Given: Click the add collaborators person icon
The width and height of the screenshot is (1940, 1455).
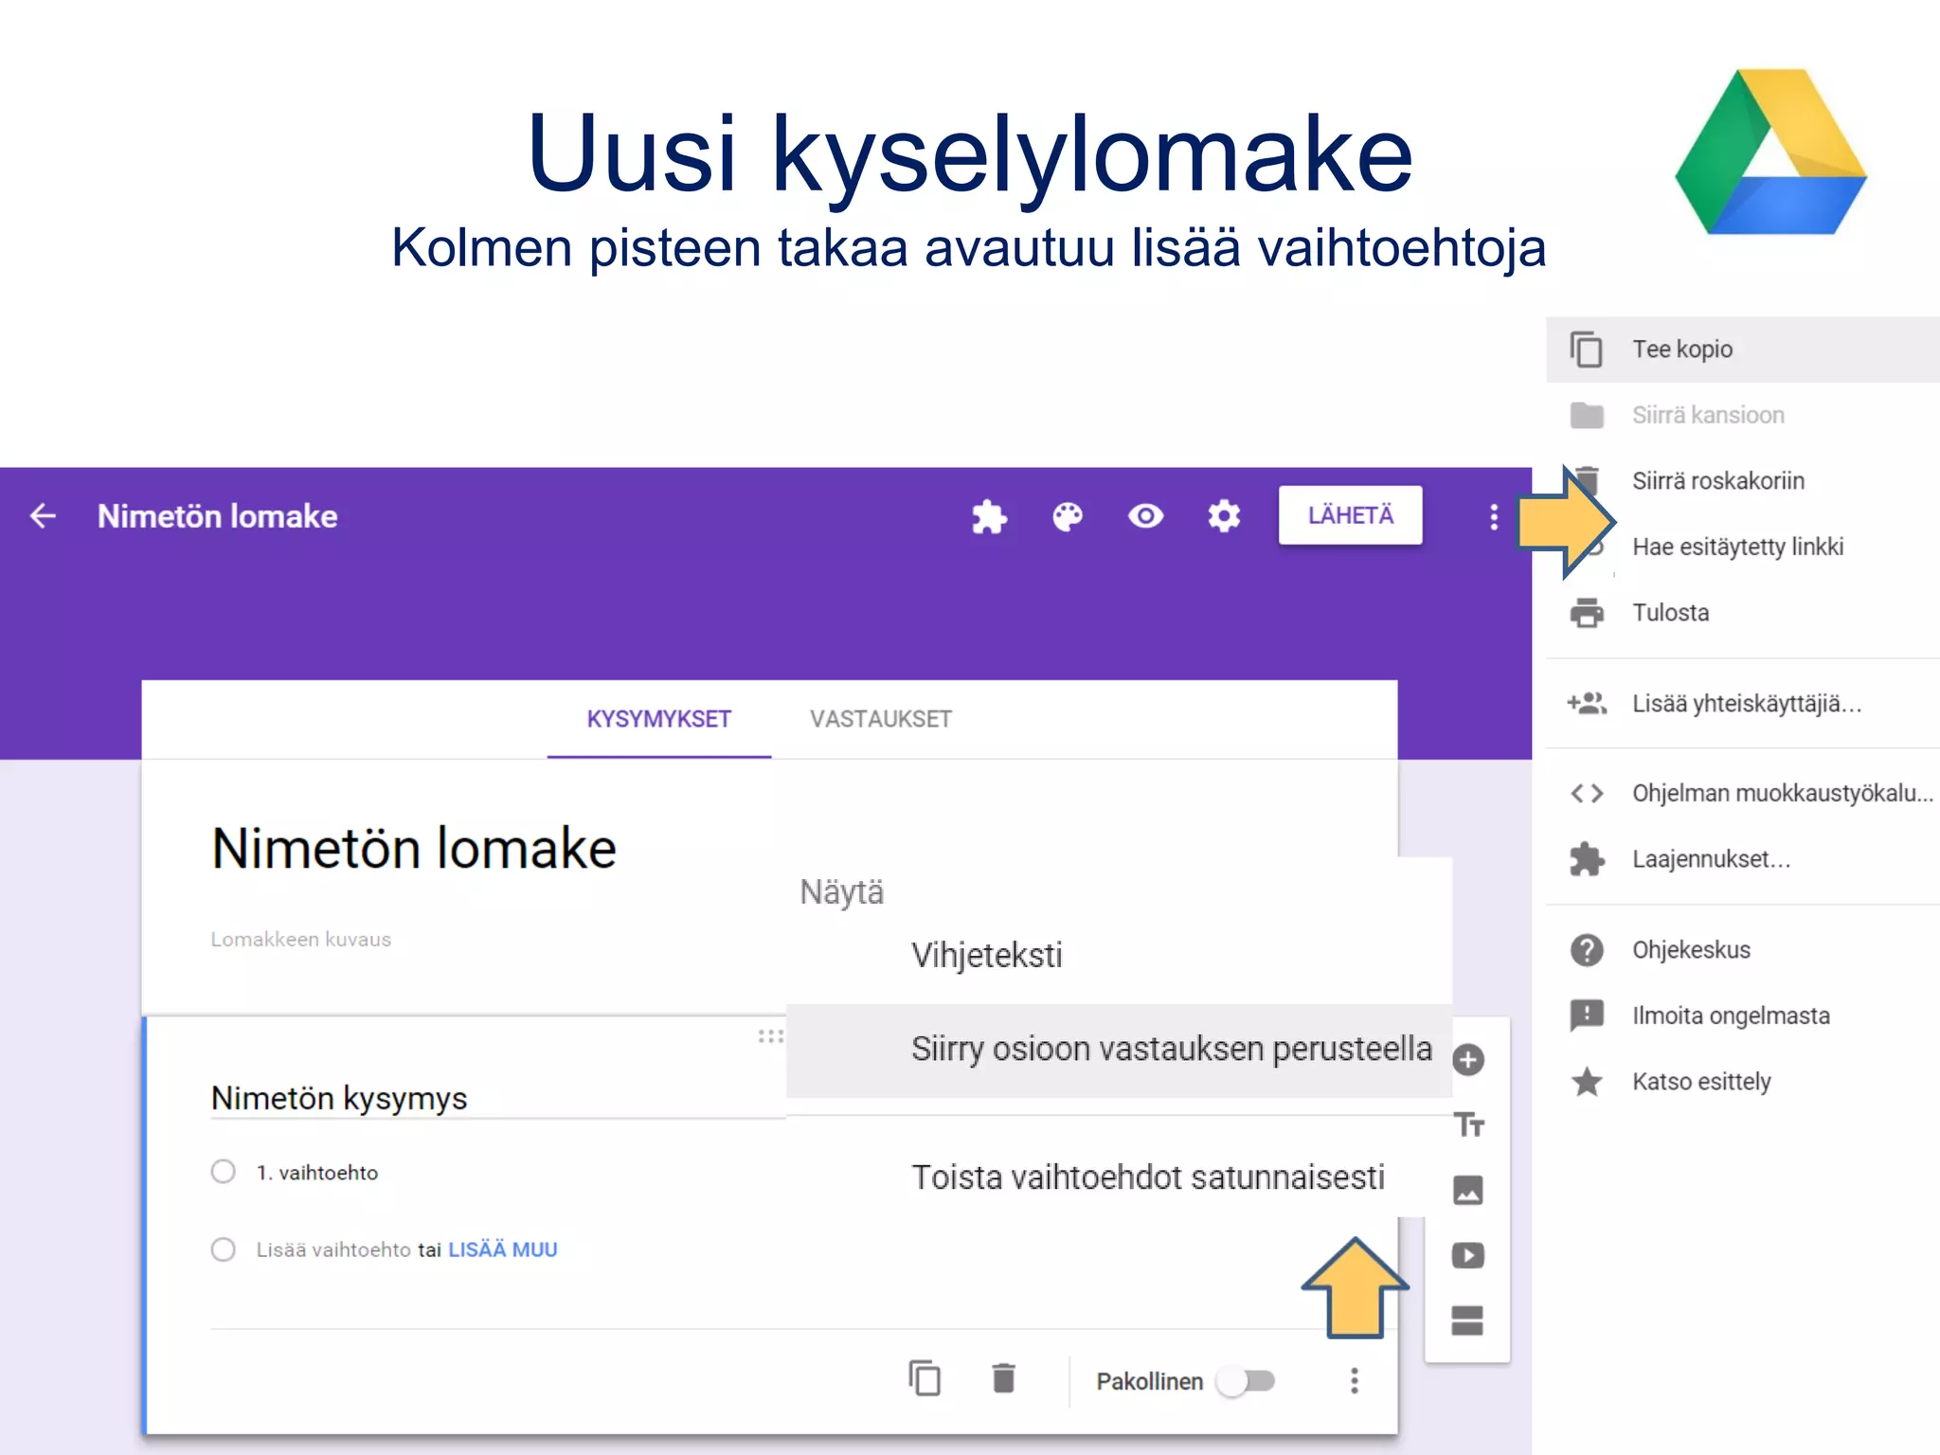Looking at the screenshot, I should click(1587, 703).
